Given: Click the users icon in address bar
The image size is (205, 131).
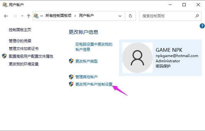Looking at the screenshot, I should click(36, 16).
